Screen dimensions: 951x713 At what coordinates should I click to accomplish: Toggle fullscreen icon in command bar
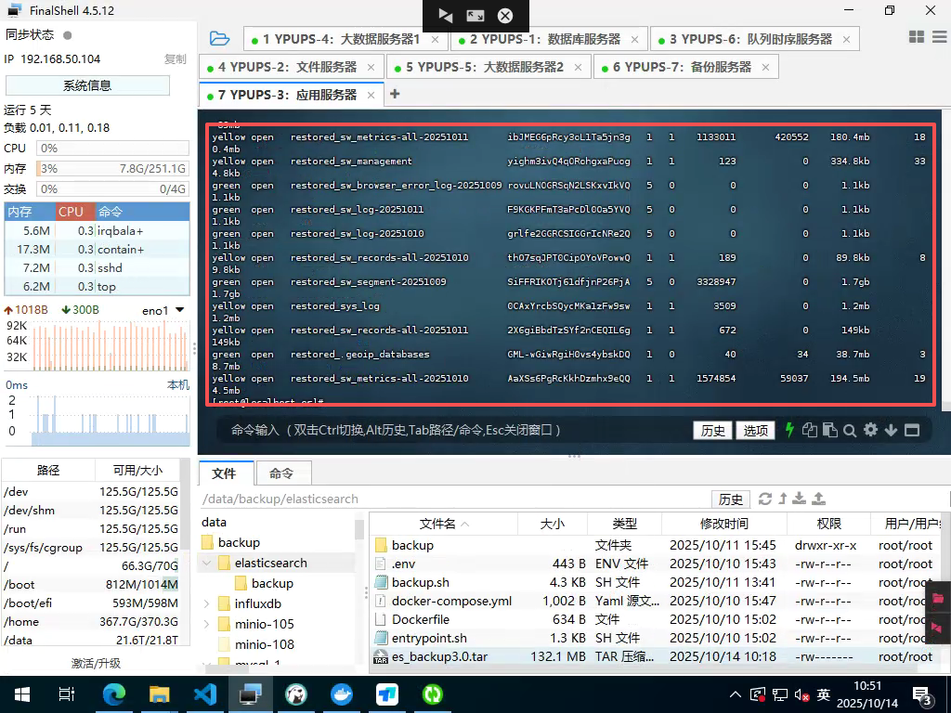(x=912, y=430)
